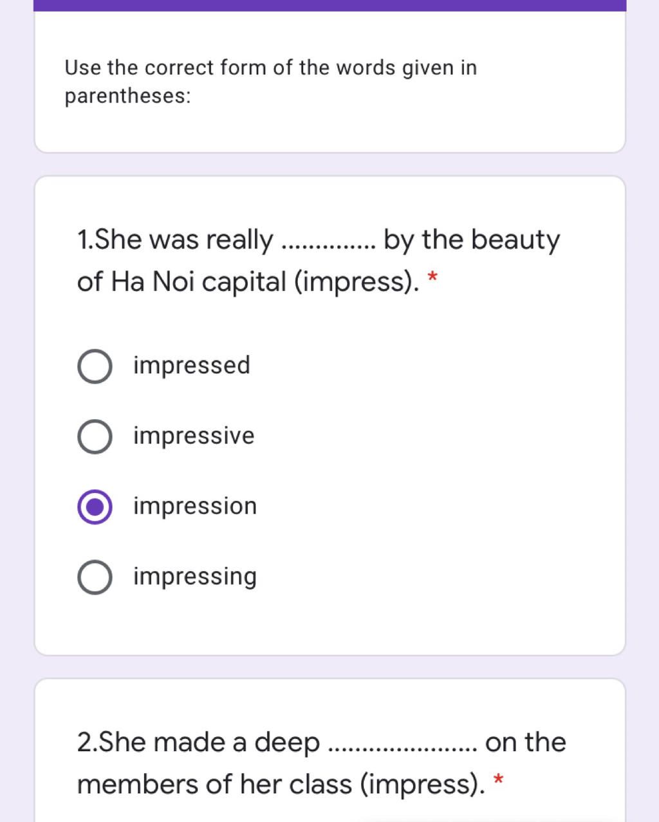This screenshot has height=822, width=659.
Task: Click the 'impressed' option label text
Action: point(192,366)
